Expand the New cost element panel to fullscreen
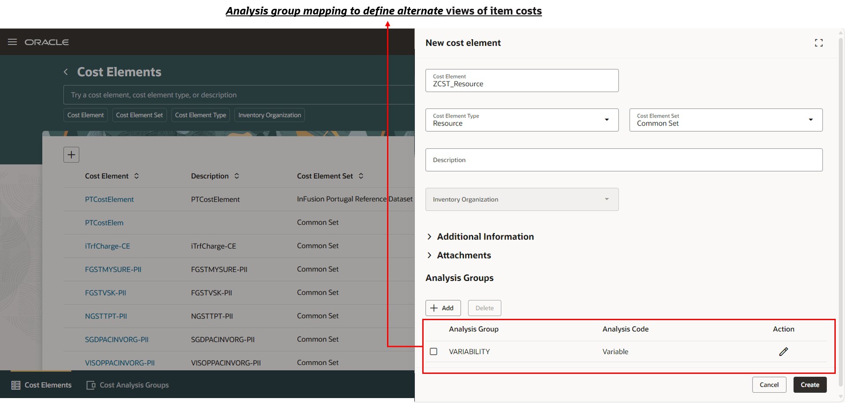Viewport: 845px width, 406px height. click(x=819, y=43)
